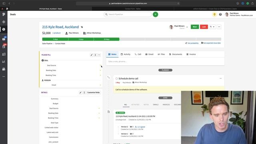Open Mail inbox icon in sidebar

click(x=4, y=39)
